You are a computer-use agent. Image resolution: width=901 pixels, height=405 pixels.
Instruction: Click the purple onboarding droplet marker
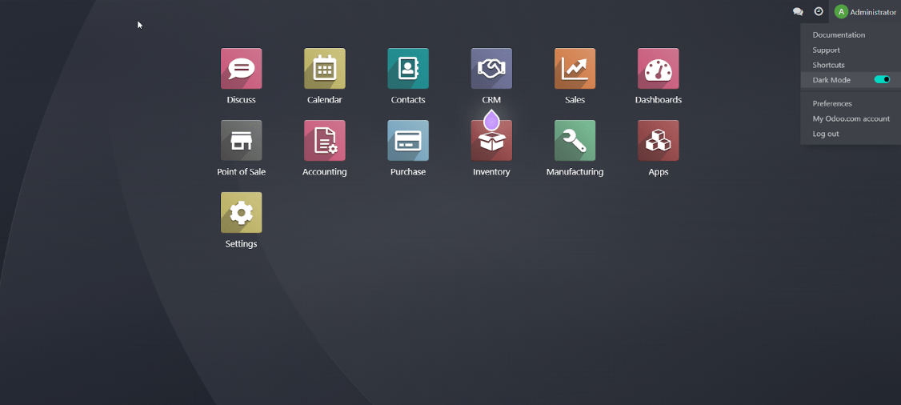491,119
